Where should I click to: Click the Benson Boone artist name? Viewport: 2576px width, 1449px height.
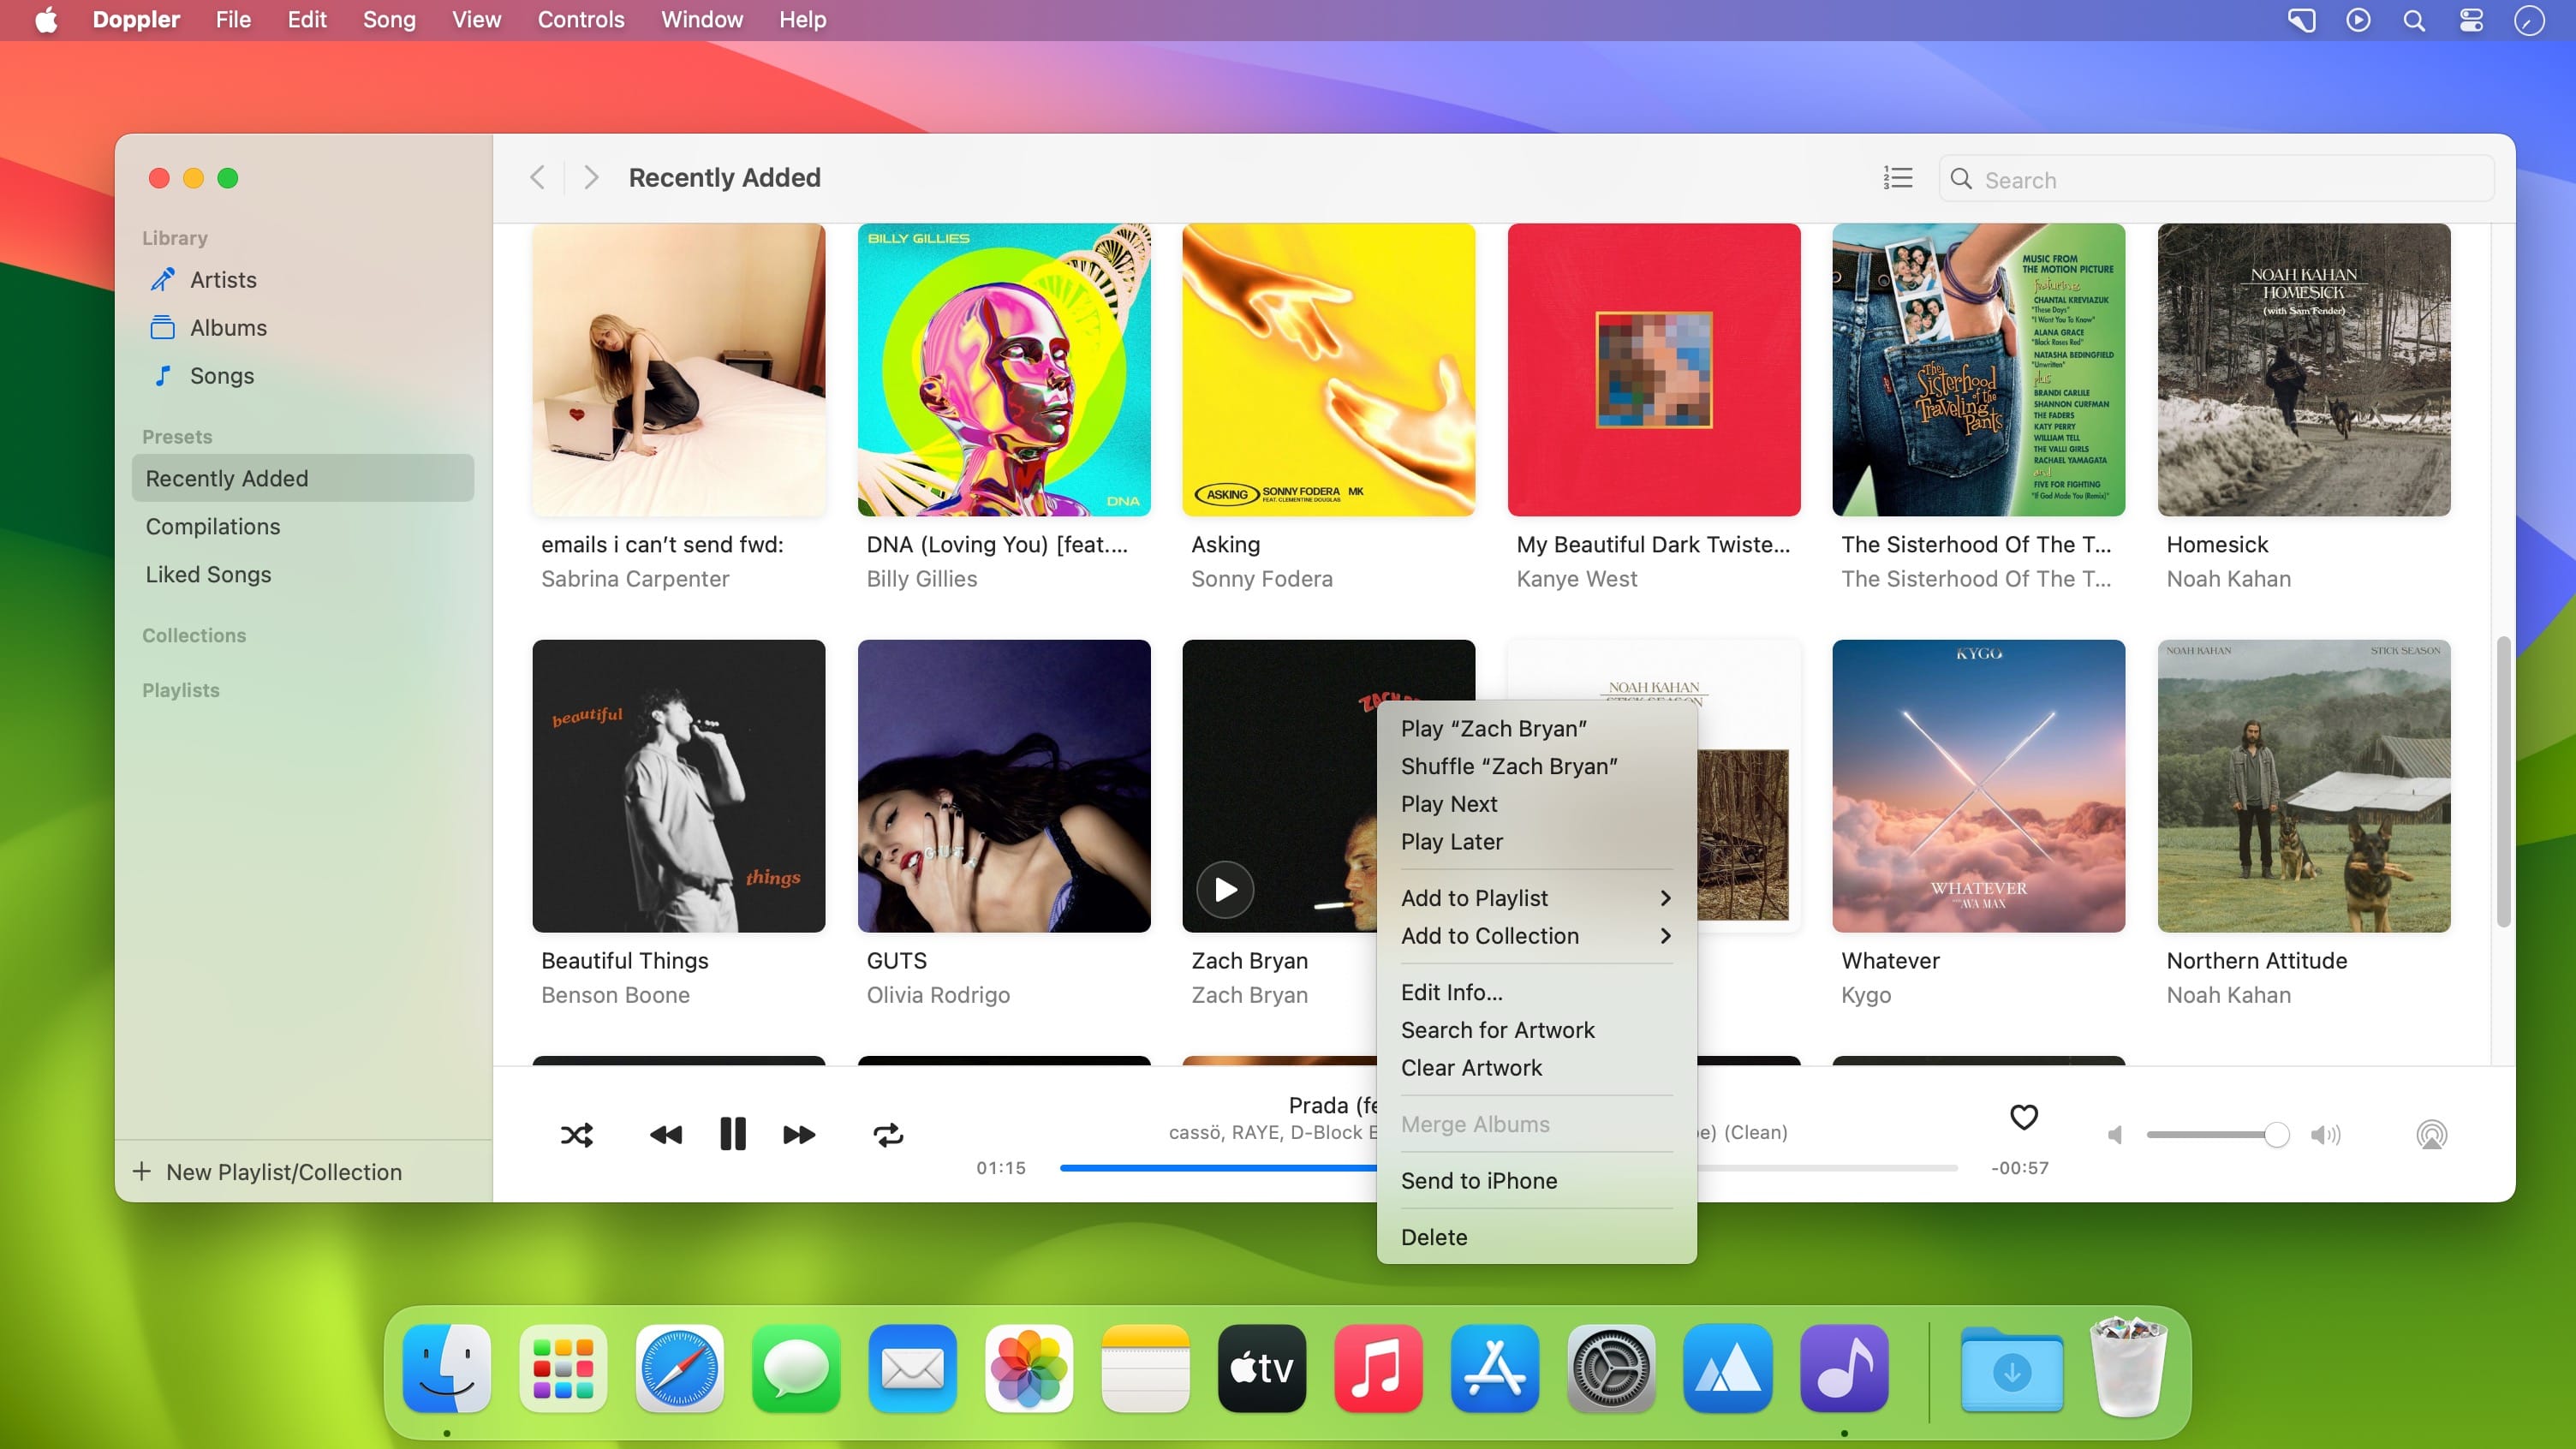[615, 995]
